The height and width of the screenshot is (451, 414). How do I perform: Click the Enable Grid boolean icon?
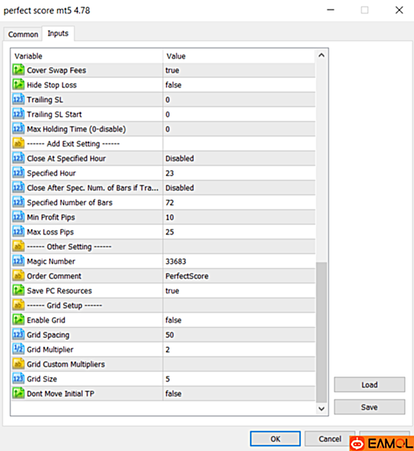pyautogui.click(x=18, y=320)
